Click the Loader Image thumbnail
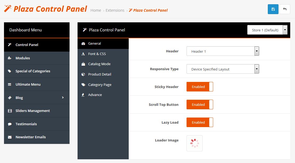Screen dimensions: 295x163 195,143
